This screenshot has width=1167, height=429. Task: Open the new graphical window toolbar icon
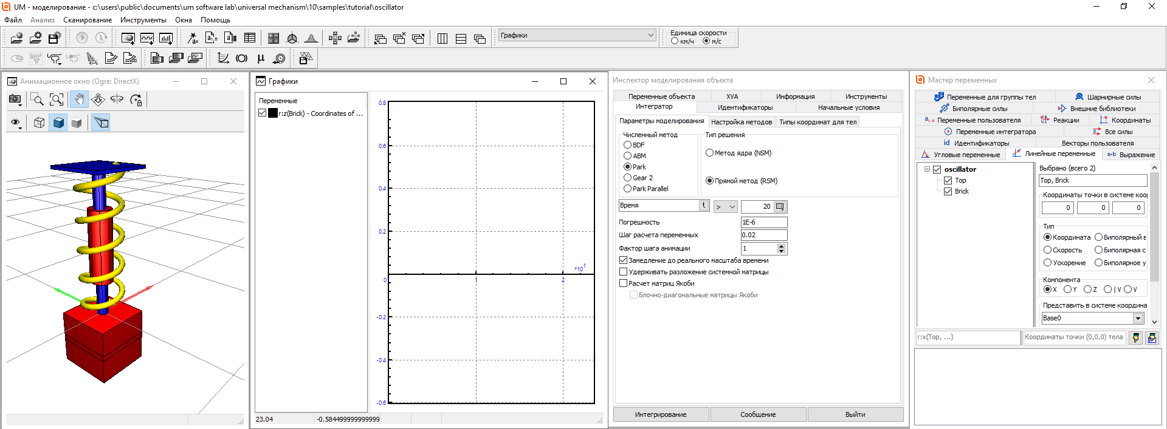coord(147,38)
